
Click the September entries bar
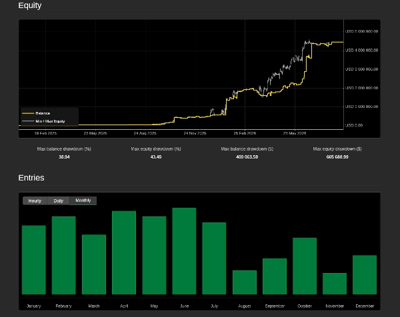point(275,276)
